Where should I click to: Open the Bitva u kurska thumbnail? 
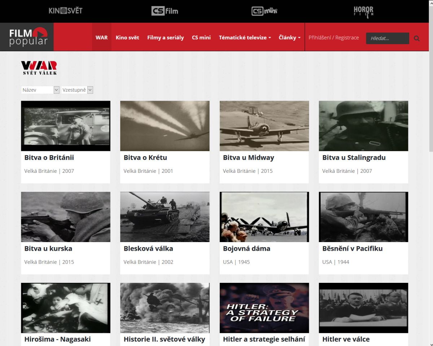(66, 217)
